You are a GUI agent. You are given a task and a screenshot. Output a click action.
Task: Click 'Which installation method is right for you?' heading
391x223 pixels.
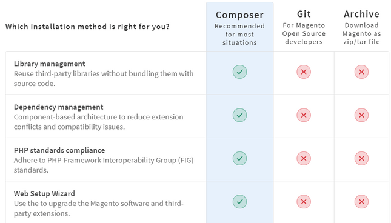tap(87, 27)
